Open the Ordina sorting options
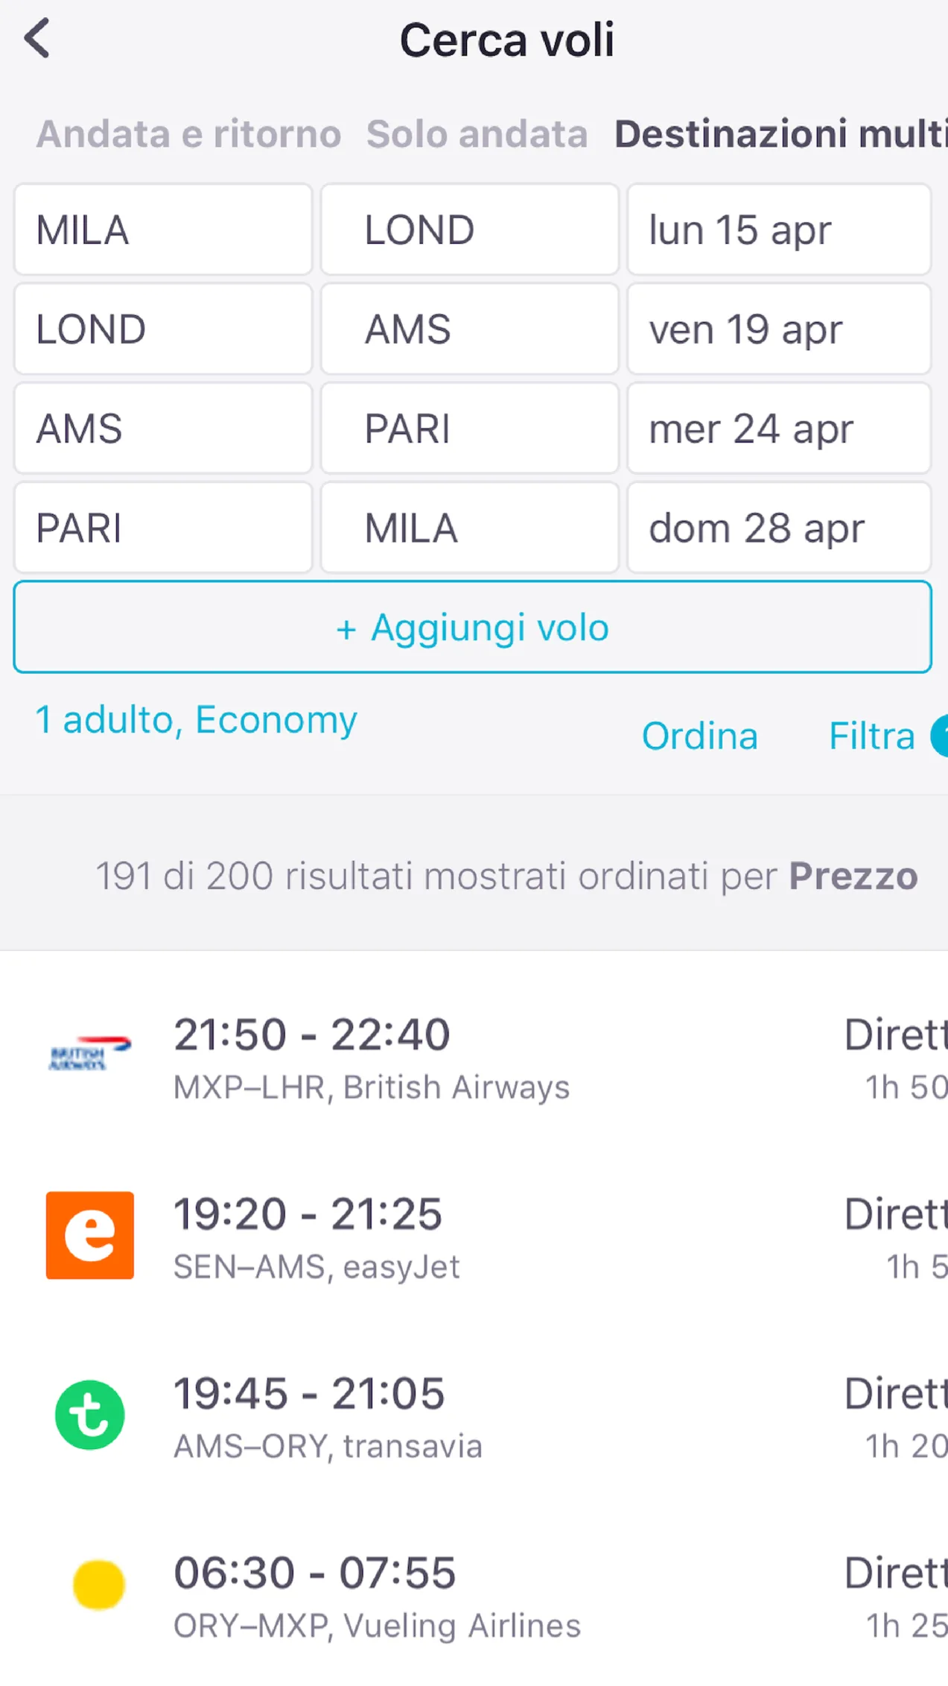This screenshot has height=1686, width=948. [699, 736]
